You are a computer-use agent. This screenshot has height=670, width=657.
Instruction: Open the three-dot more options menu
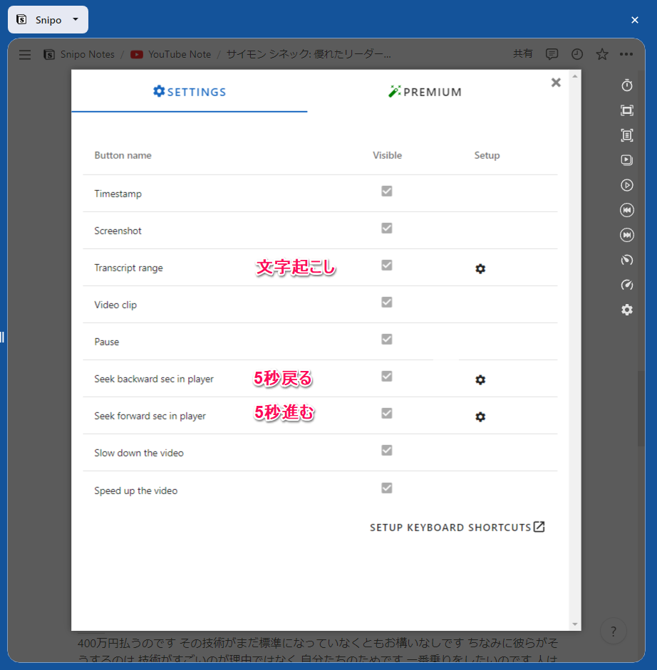click(626, 54)
